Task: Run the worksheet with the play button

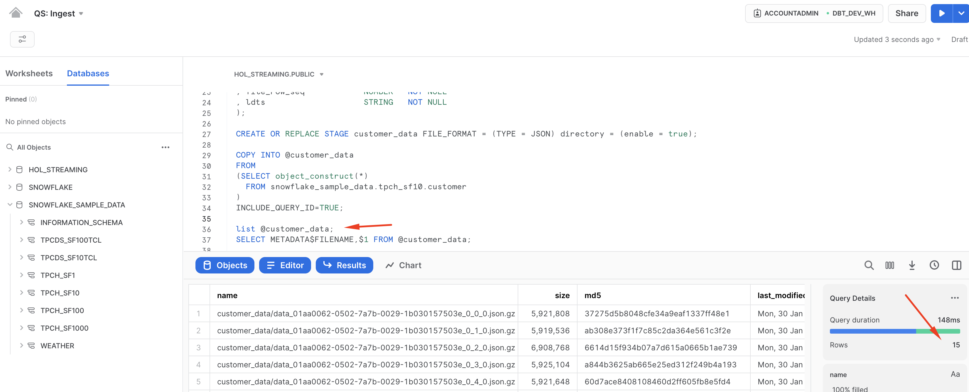Action: (x=942, y=13)
